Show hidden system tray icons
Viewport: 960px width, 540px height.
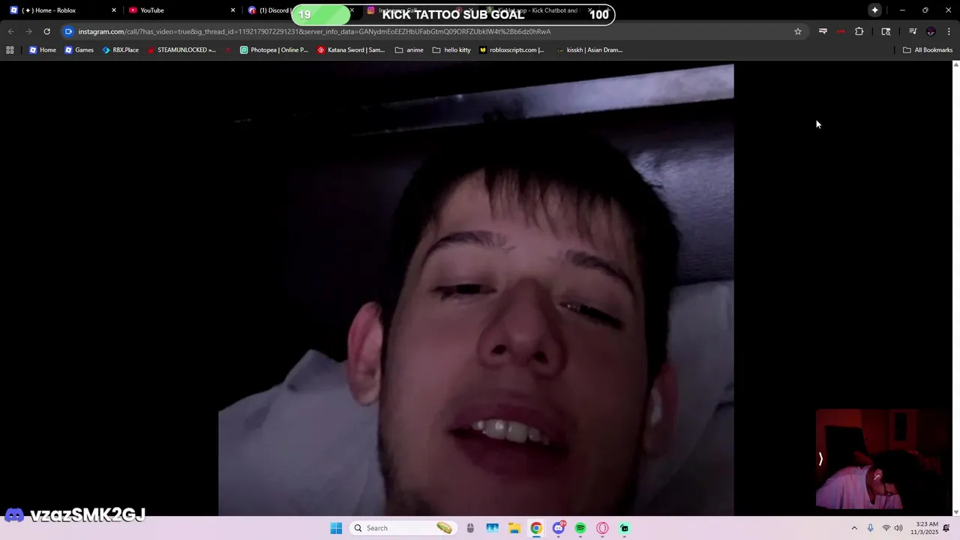[853, 528]
